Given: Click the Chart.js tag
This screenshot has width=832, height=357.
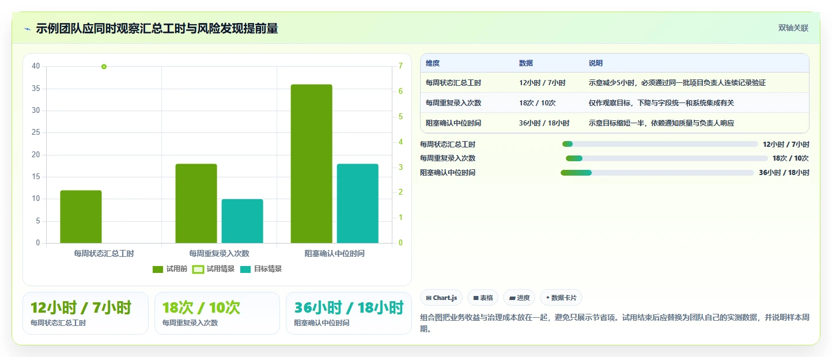Looking at the screenshot, I should [x=441, y=298].
